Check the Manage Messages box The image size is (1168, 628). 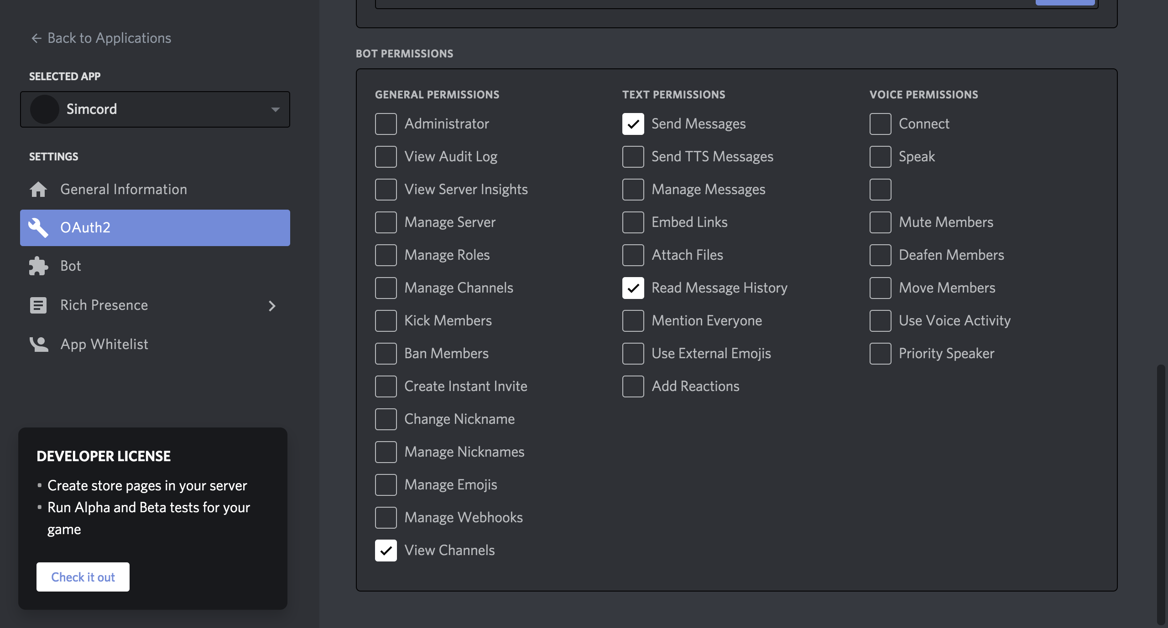pos(633,190)
